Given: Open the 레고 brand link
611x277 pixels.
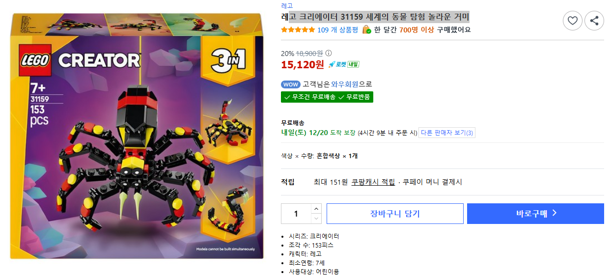Looking at the screenshot, I should tap(287, 6).
